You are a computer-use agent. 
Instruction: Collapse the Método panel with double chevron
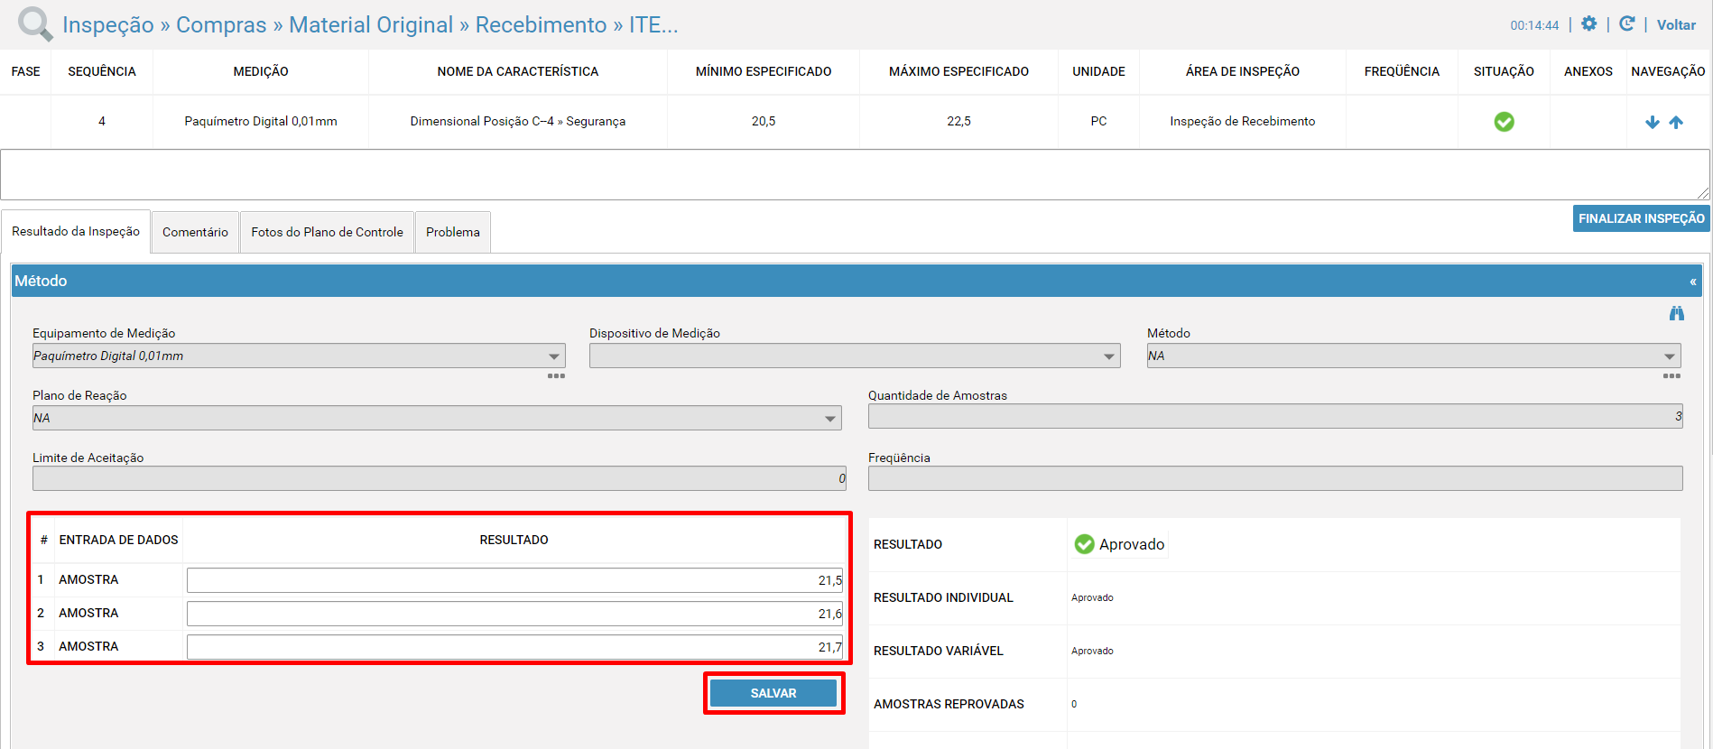[x=1693, y=282]
